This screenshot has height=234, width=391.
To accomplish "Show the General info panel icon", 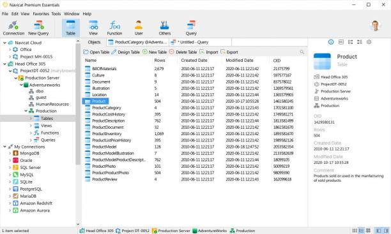I will (331, 42).
